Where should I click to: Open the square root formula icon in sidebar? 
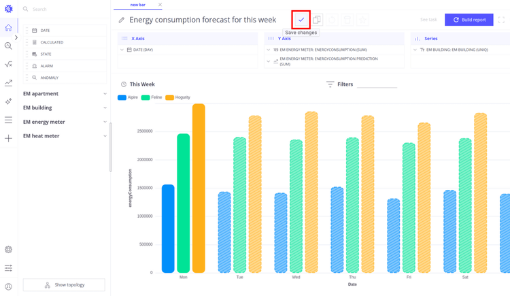click(8, 65)
